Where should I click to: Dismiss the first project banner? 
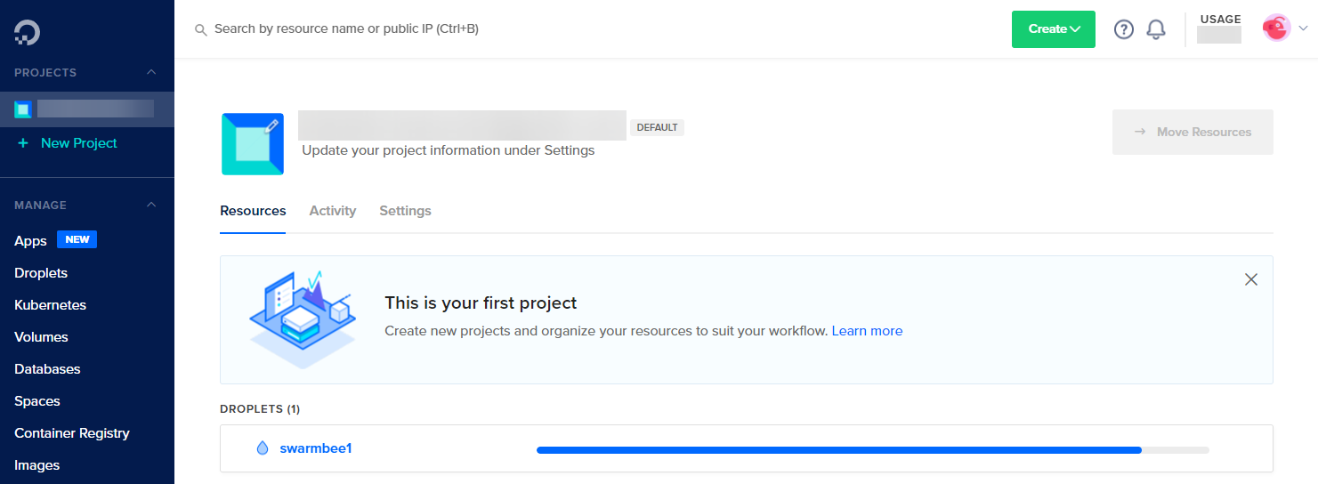click(x=1250, y=279)
